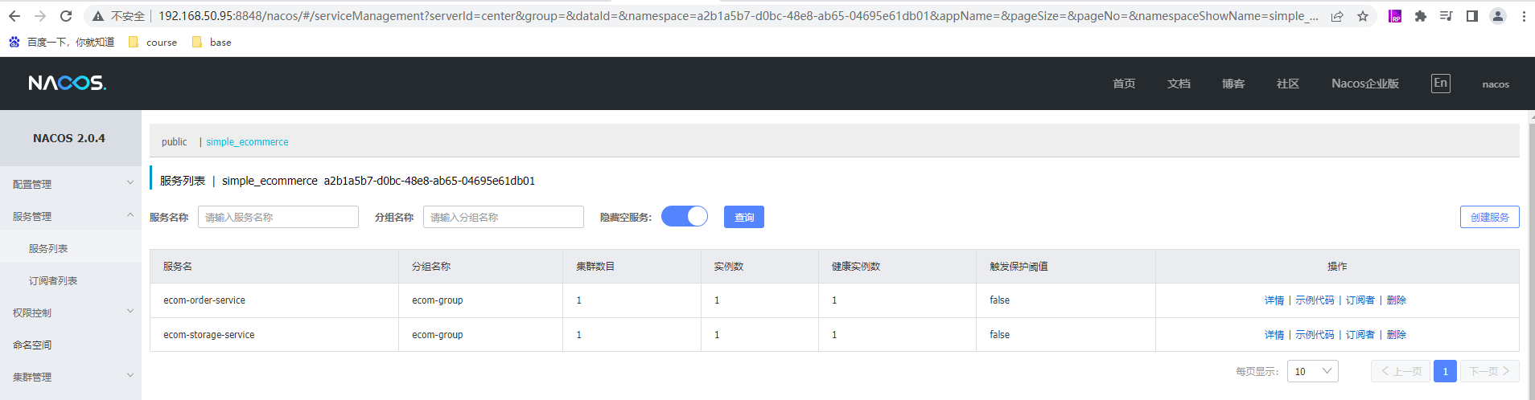Expand the 权限控制 sidebar menu
This screenshot has width=1535, height=400.
(71, 312)
